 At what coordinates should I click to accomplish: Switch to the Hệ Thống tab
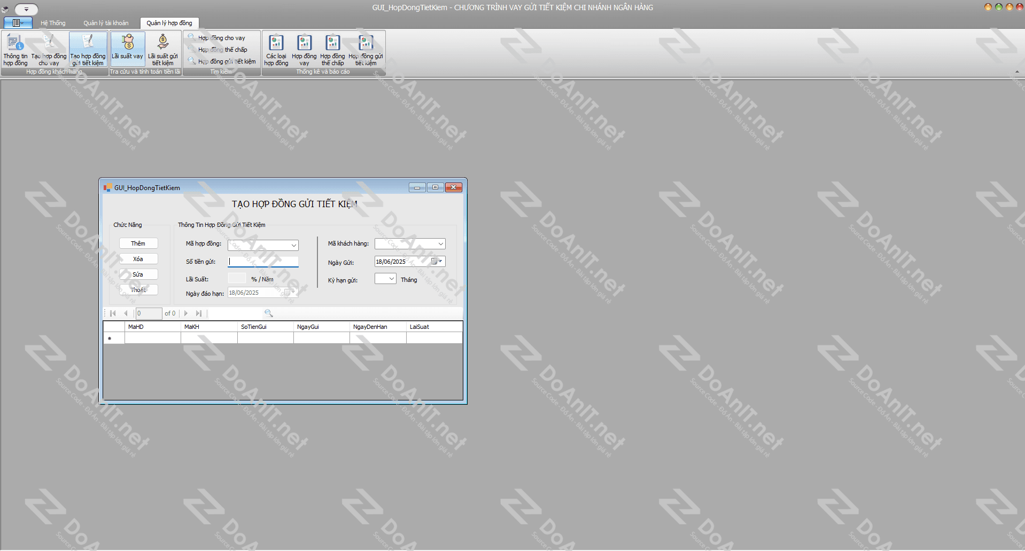point(53,23)
